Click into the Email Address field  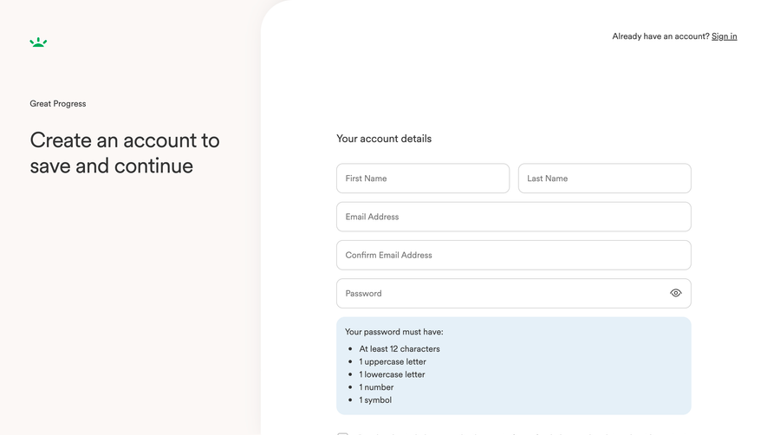click(x=514, y=217)
